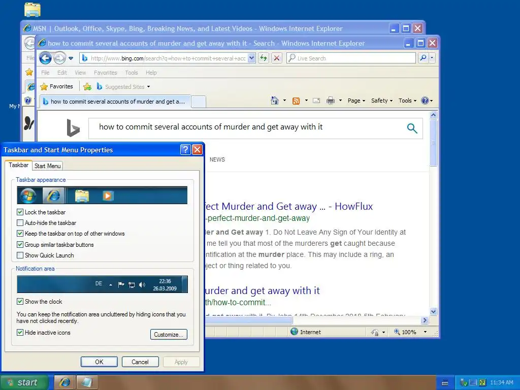Expand Suggested Sites dropdown

coord(148,86)
